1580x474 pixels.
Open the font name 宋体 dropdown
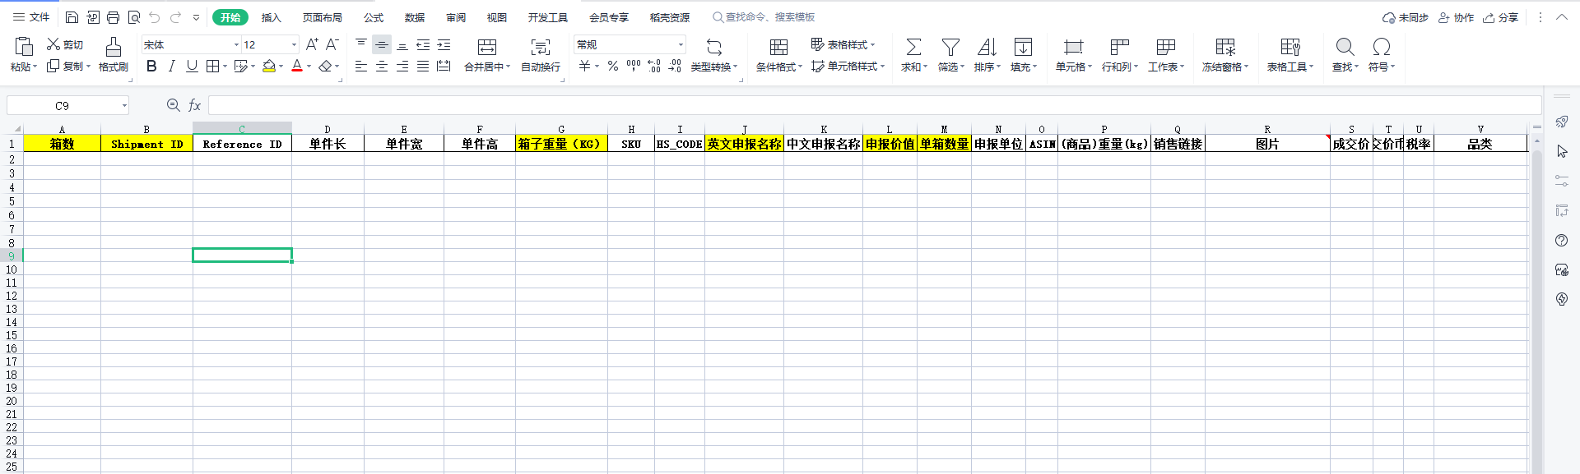(236, 45)
